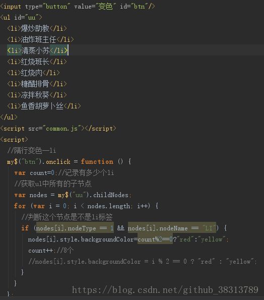Image resolution: width=264 pixels, height=300 pixels.
Task: Click the li line 鱼香胡萝卜丝
Action: point(44,106)
